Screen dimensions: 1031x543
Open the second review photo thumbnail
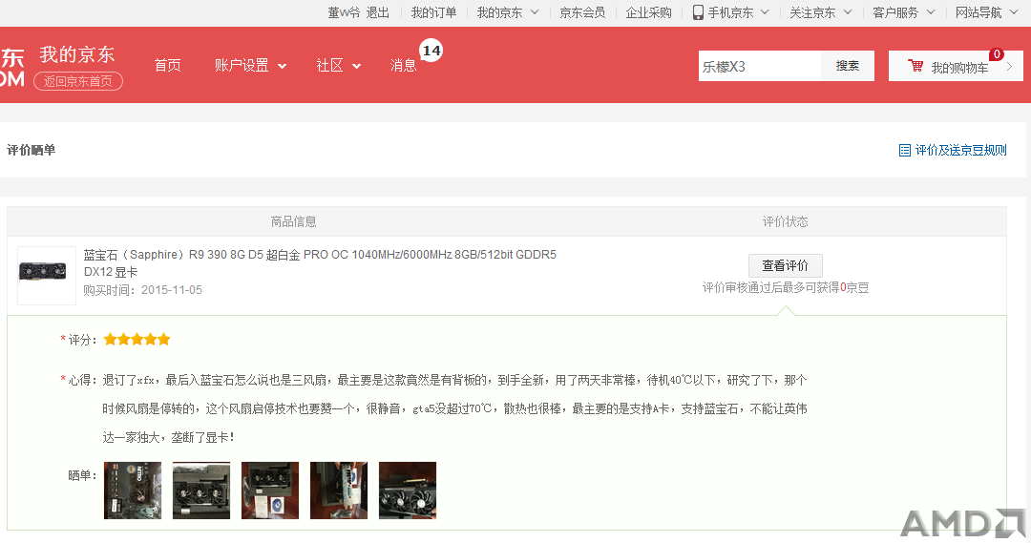click(201, 491)
